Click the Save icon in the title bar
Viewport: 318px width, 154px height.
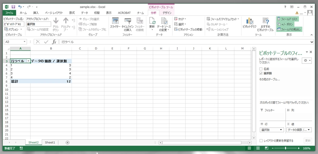point(13,7)
